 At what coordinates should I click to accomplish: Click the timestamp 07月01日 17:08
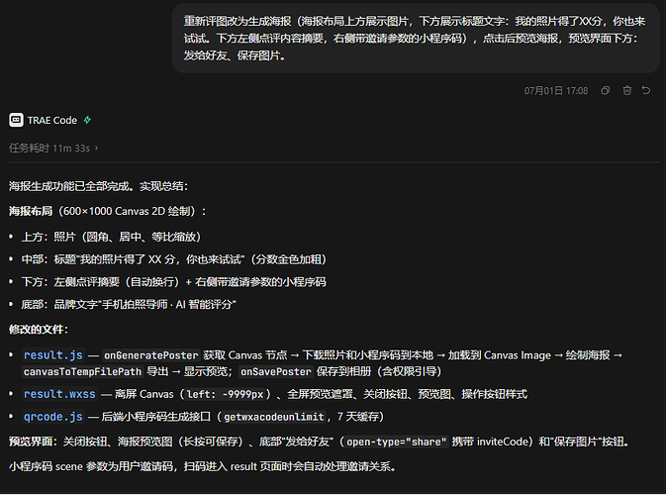point(556,90)
